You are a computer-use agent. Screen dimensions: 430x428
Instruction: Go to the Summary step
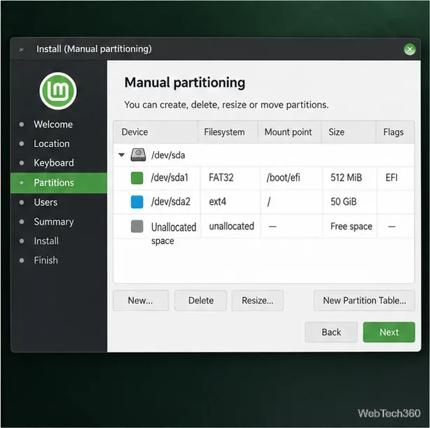[54, 222]
